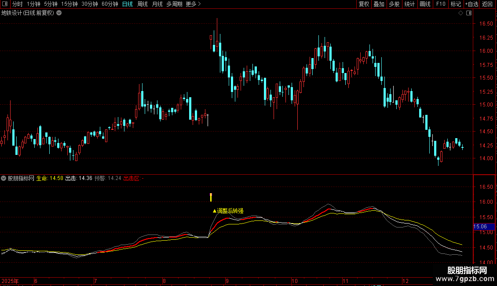Add stock via +自选
Viewport: 497px width, 286px height.
tap(471, 4)
